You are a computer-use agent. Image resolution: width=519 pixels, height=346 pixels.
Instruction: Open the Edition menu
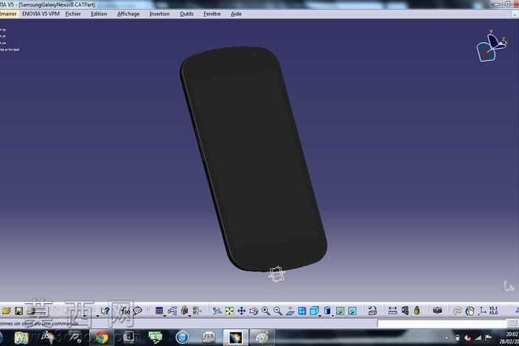click(x=99, y=14)
